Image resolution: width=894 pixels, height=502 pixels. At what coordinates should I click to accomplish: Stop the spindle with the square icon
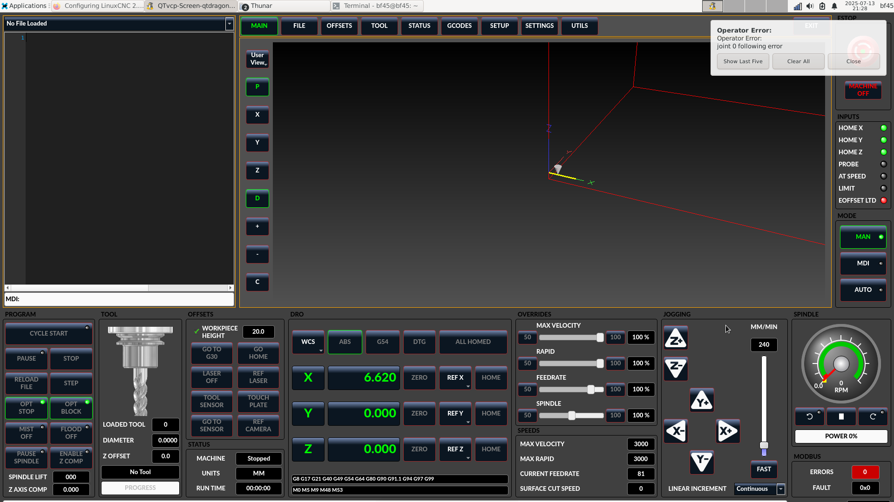pyautogui.click(x=841, y=416)
